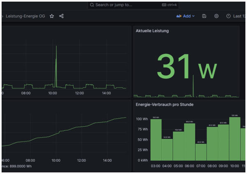Click the clock time range icon
The width and height of the screenshot is (247, 174).
click(228, 16)
